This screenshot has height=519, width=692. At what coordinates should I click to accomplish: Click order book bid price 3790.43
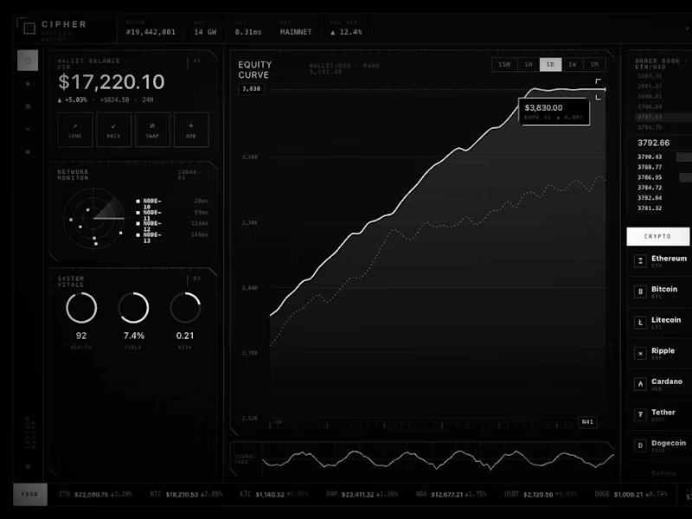650,157
